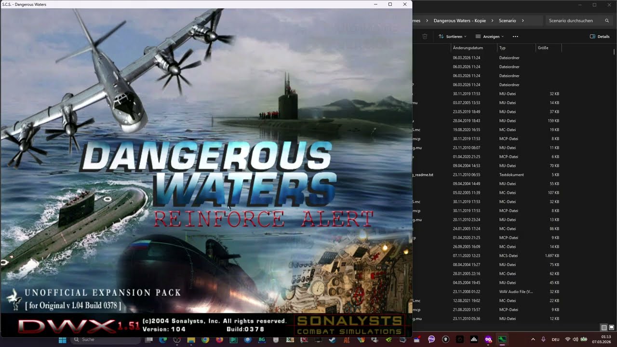This screenshot has height=347, width=617.
Task: Launch Microsoft Edge from the taskbar
Action: (x=163, y=340)
